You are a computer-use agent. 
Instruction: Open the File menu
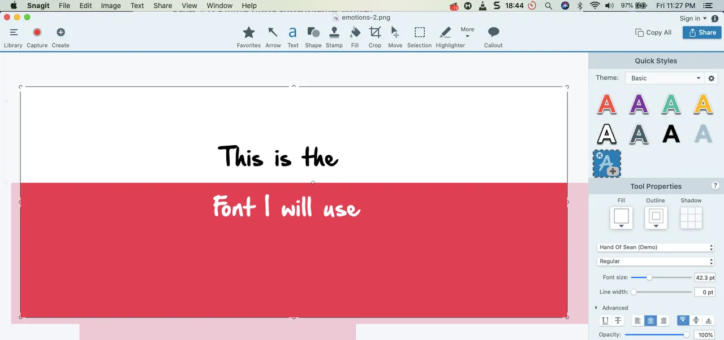pos(64,6)
